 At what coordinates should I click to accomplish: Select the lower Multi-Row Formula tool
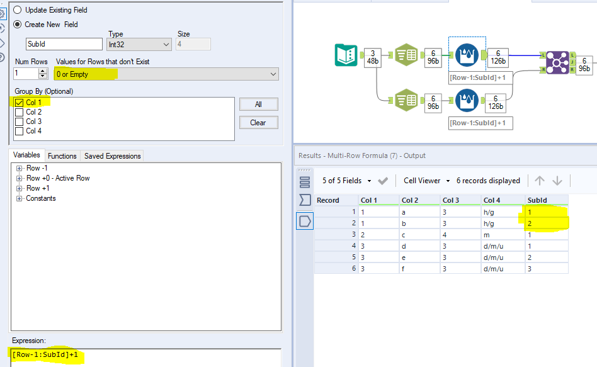[467, 99]
